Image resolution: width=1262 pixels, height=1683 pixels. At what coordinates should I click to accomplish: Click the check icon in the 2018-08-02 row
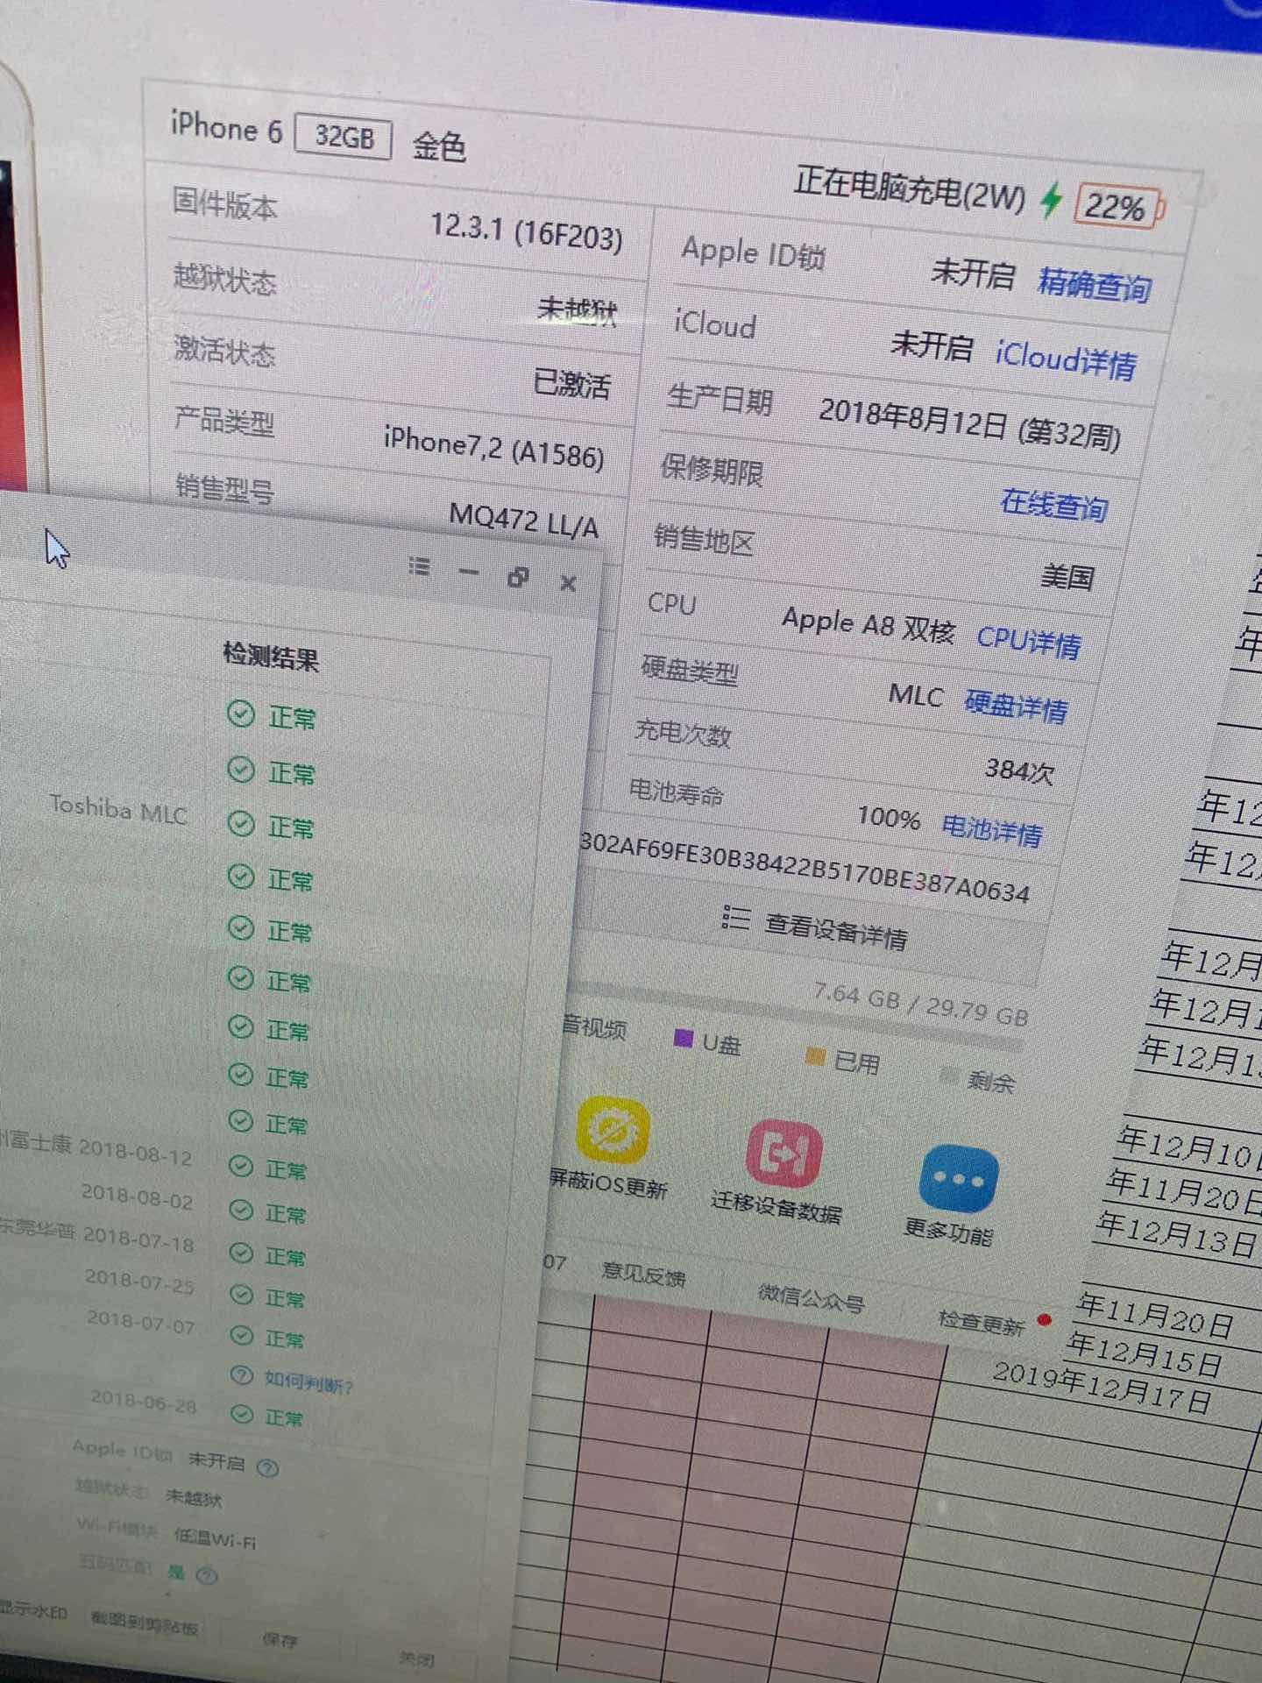241,1210
